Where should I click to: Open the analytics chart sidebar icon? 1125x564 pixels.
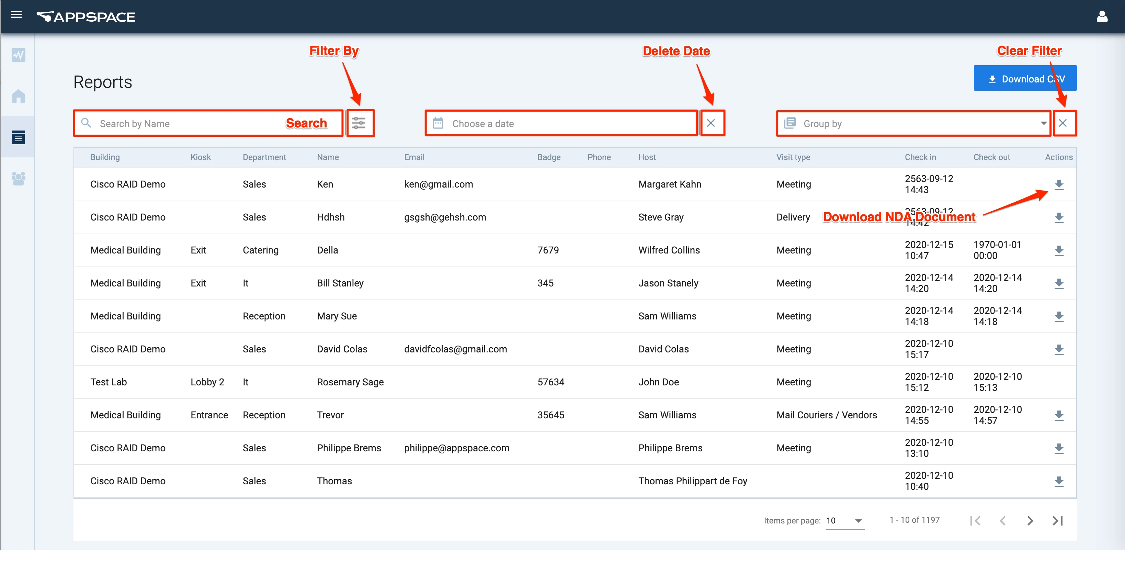point(18,55)
